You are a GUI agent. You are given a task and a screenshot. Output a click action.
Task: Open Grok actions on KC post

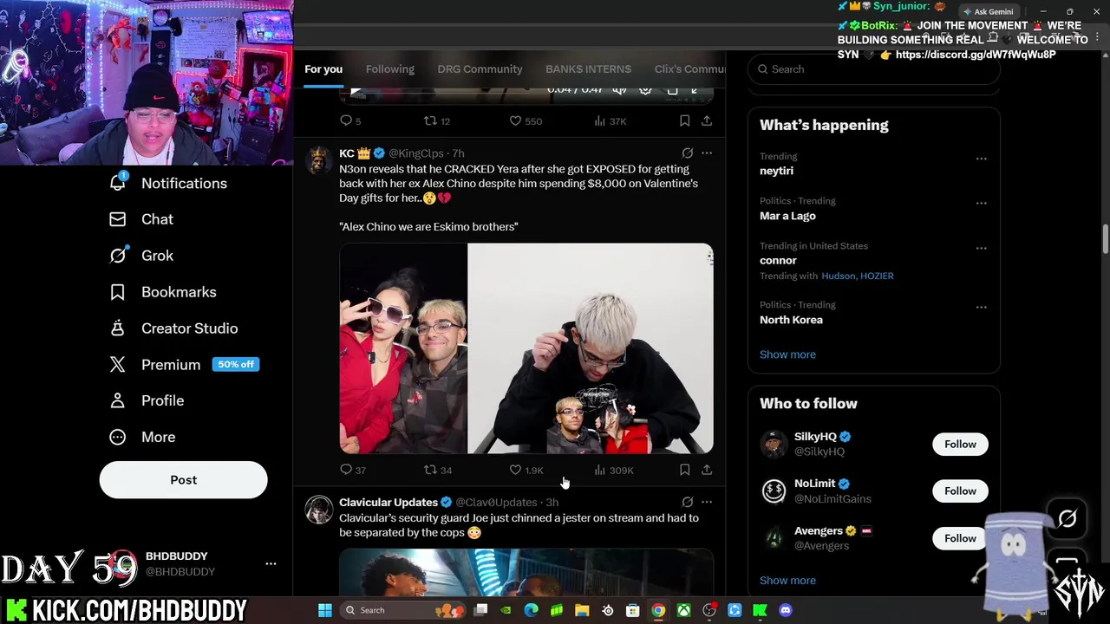click(x=687, y=153)
